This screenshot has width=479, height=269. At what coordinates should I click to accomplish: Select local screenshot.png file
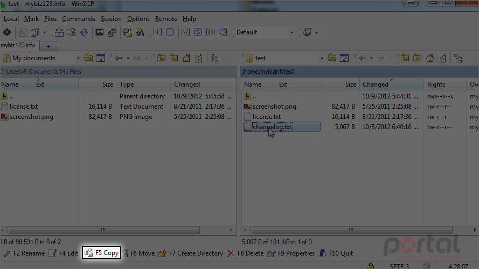31,117
